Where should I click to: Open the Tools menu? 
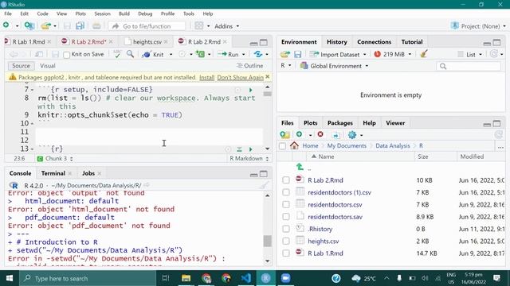coord(189,14)
